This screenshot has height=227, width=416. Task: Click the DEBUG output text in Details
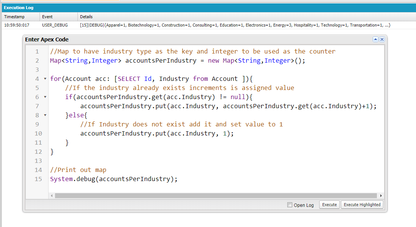(x=228, y=25)
